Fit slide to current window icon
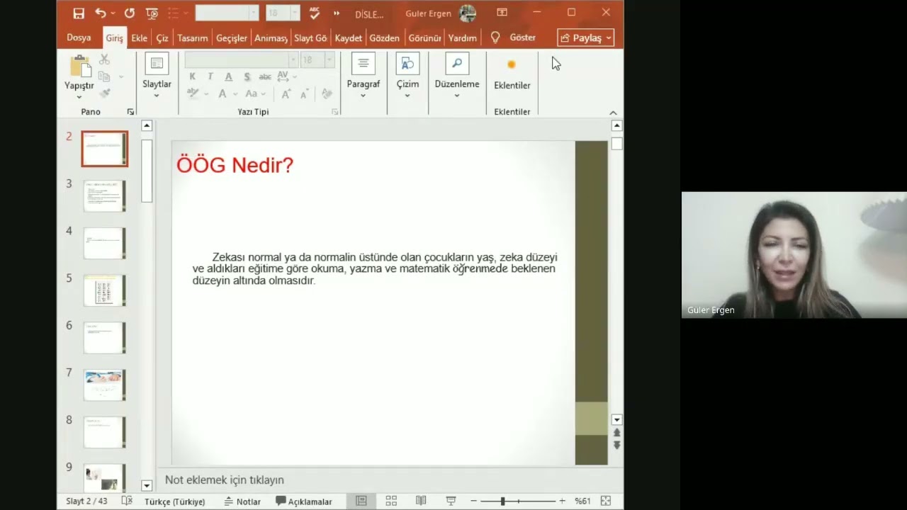The width and height of the screenshot is (907, 510). pos(606,501)
